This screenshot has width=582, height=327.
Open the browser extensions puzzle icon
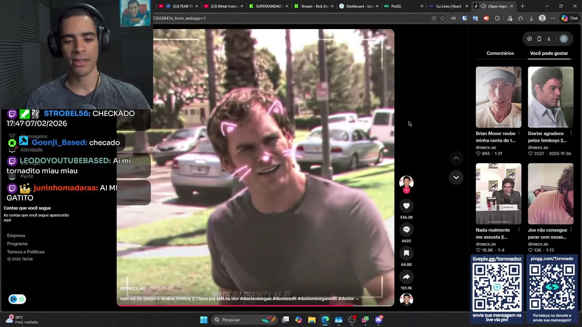pos(497,18)
